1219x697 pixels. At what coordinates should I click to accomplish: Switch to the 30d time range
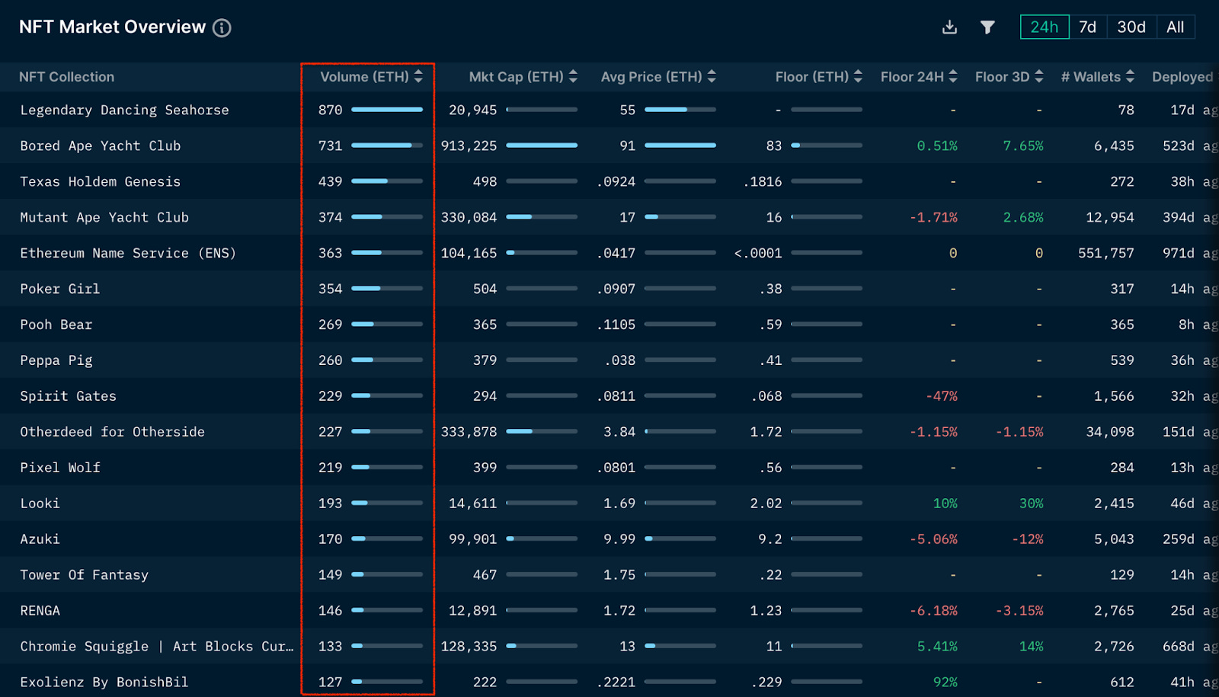pyautogui.click(x=1131, y=27)
